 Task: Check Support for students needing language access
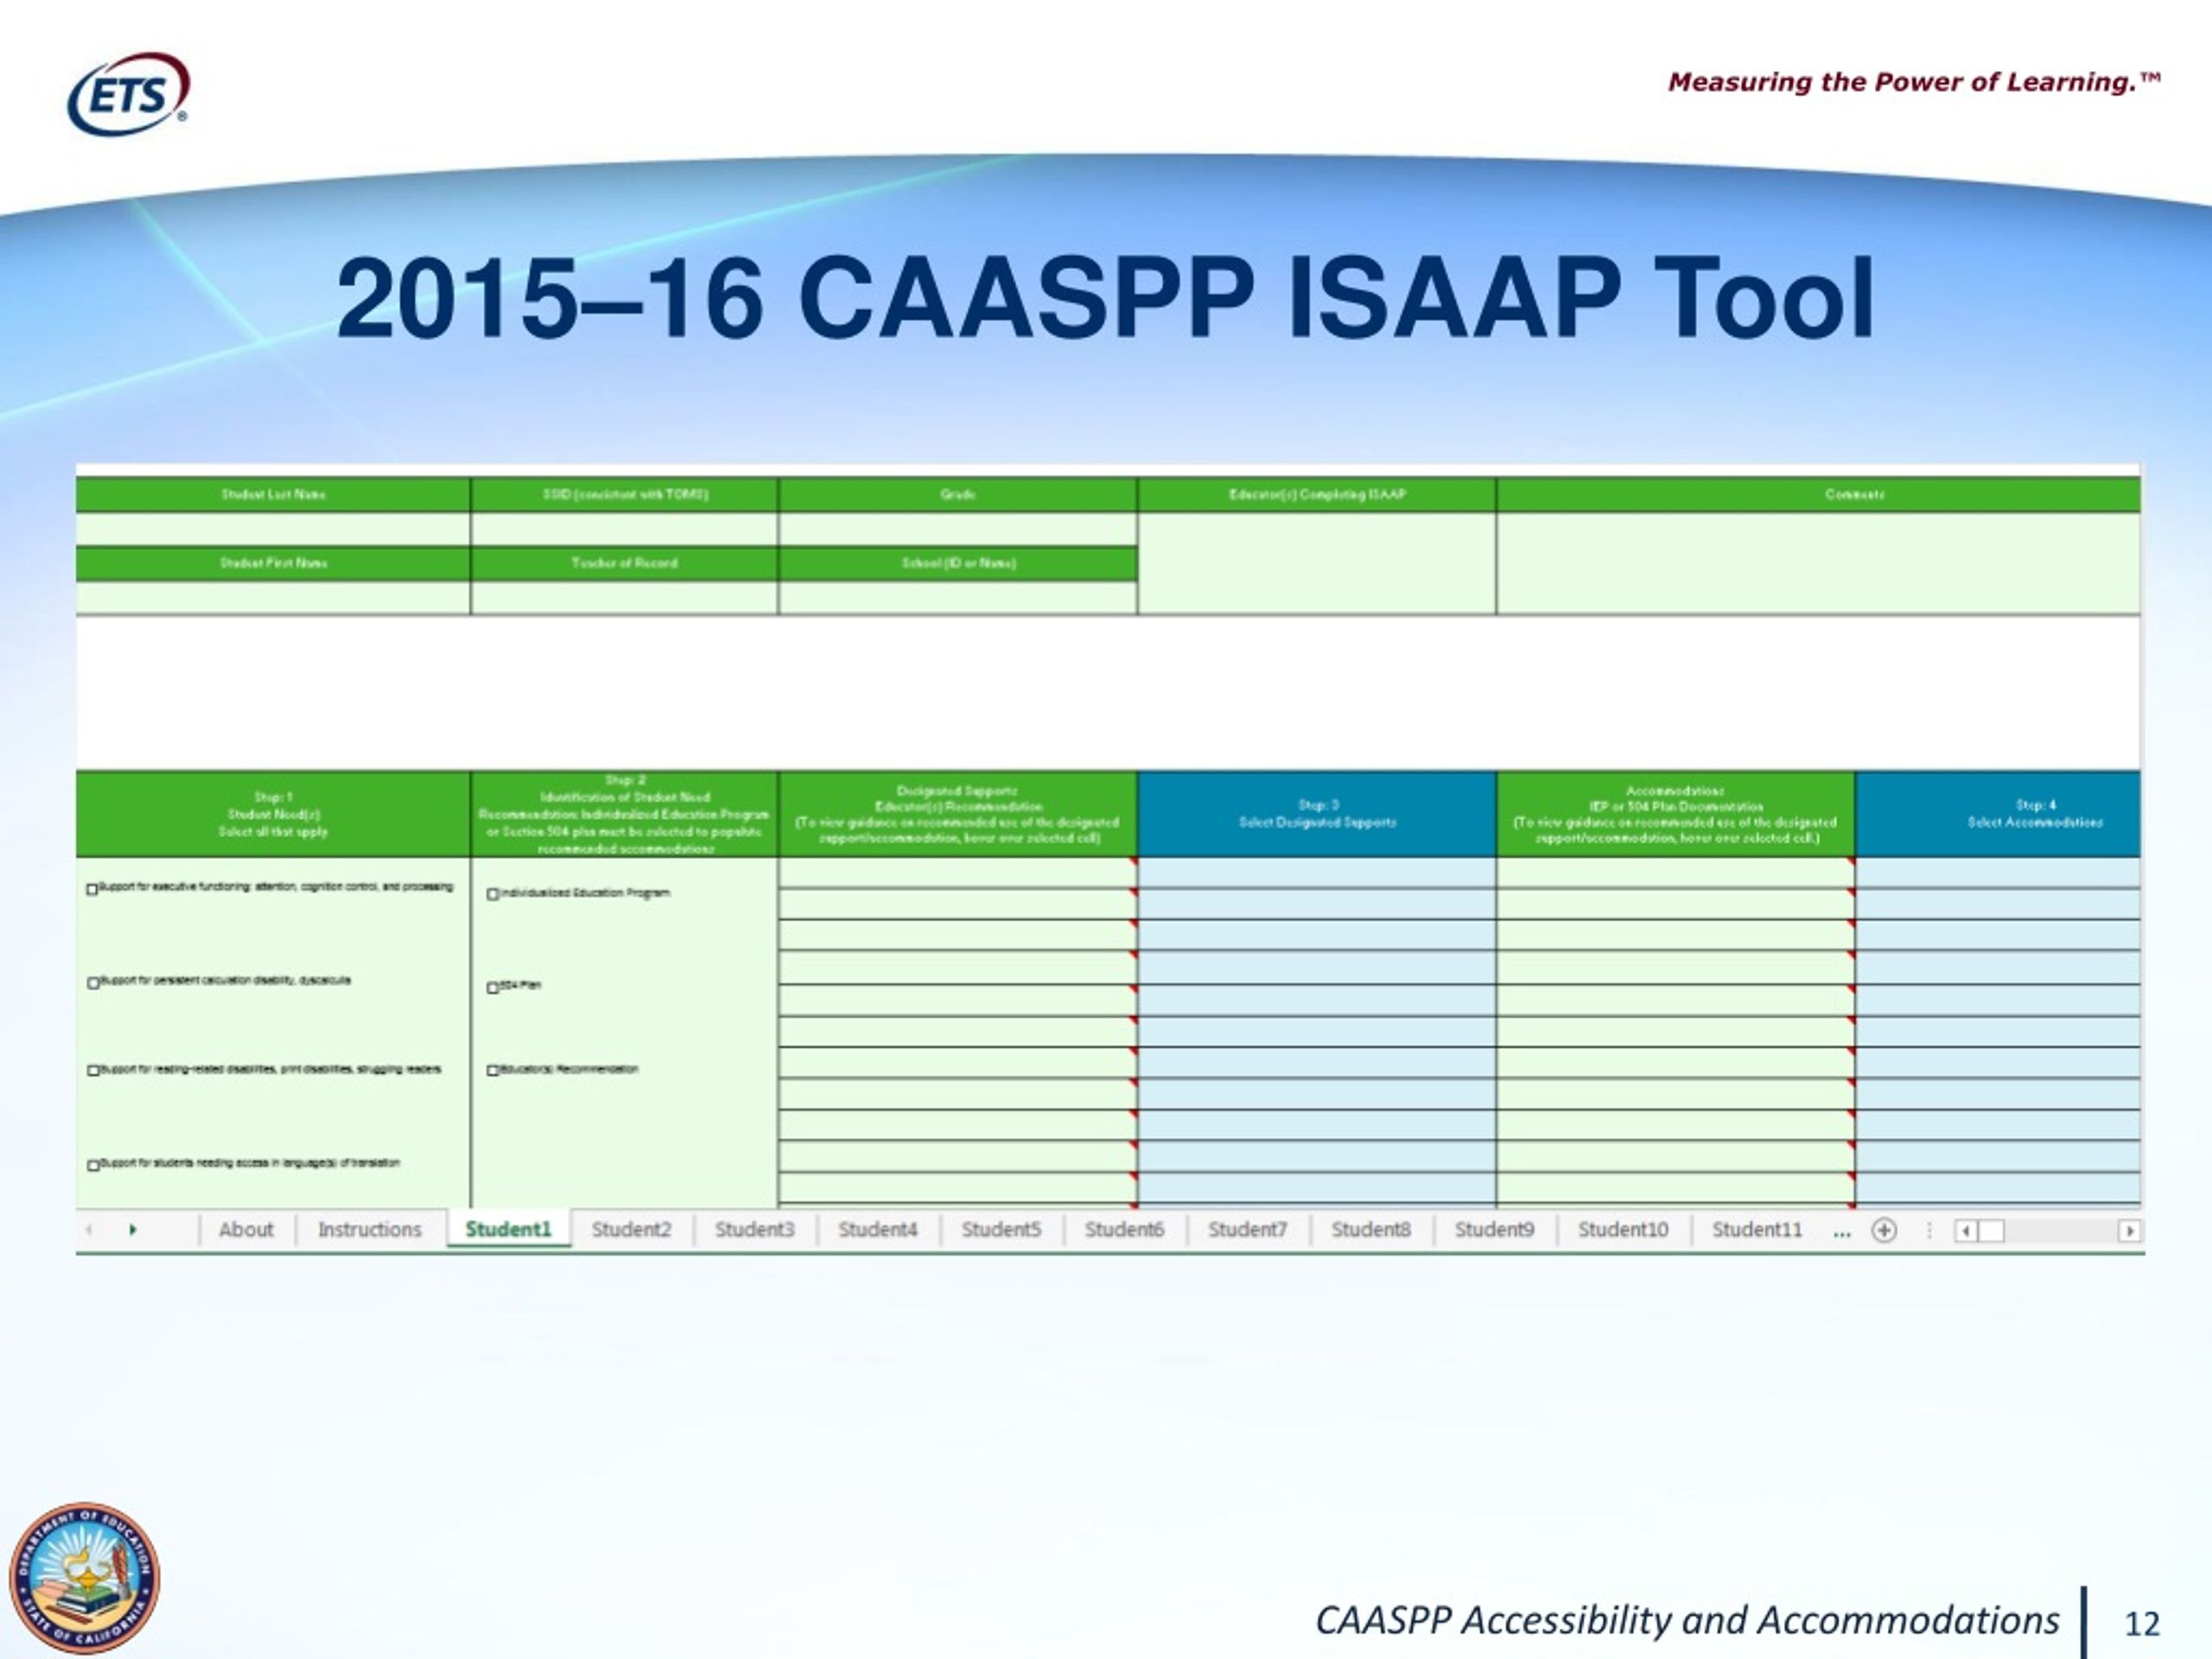tap(92, 1165)
